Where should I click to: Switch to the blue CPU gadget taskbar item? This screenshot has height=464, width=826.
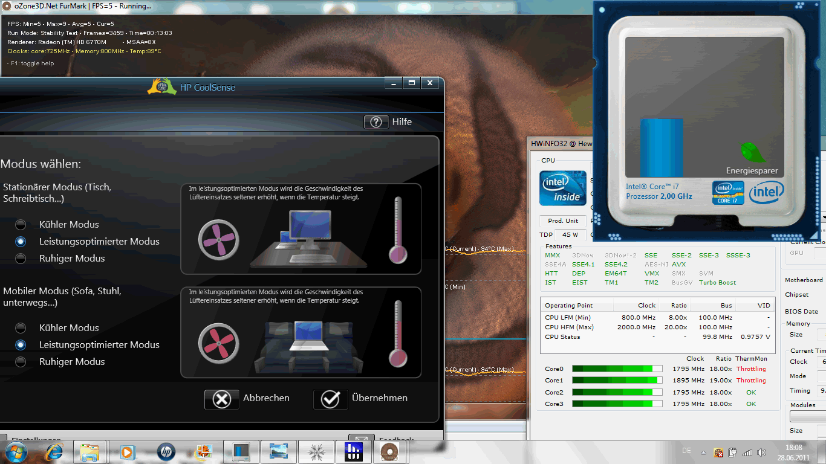click(241, 452)
